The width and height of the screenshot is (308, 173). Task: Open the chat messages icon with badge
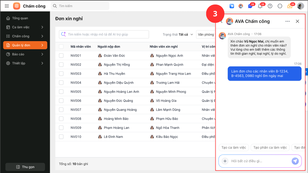(x=250, y=6)
